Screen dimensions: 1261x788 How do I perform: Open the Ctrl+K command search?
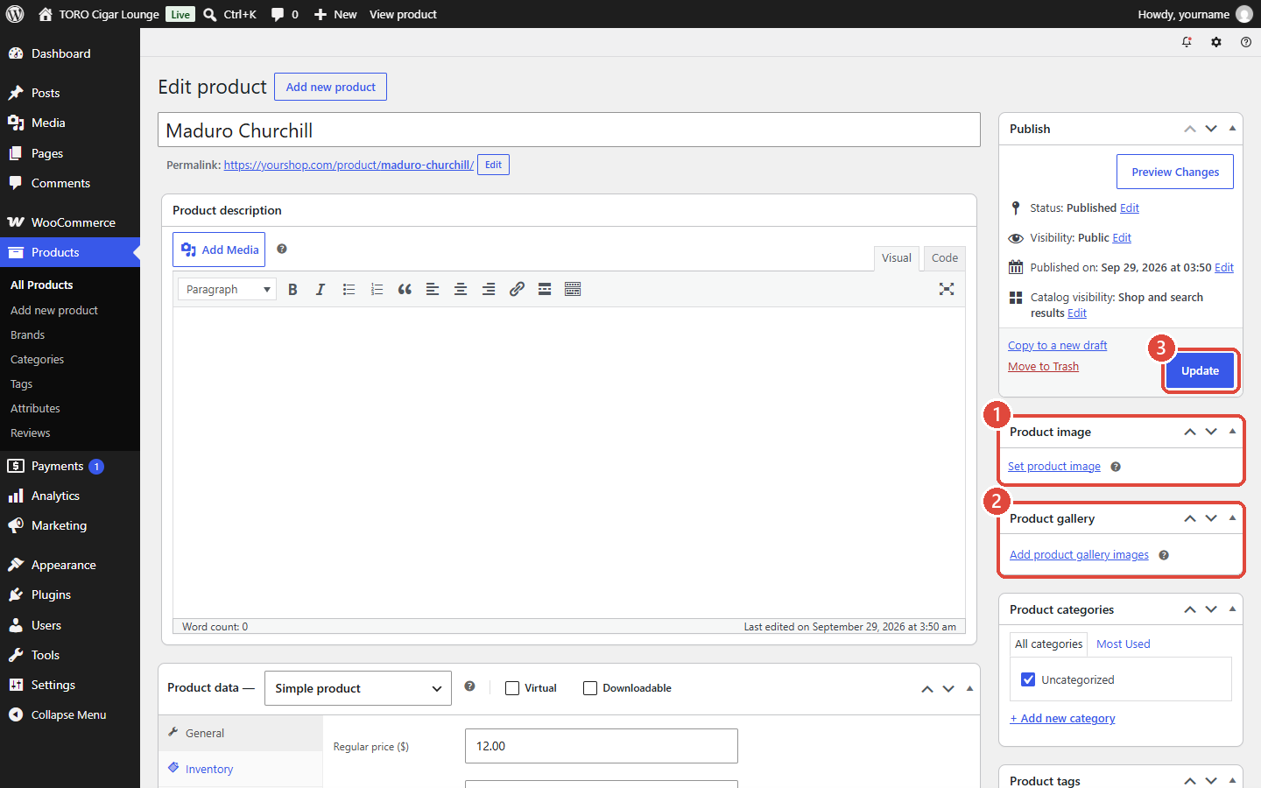229,14
